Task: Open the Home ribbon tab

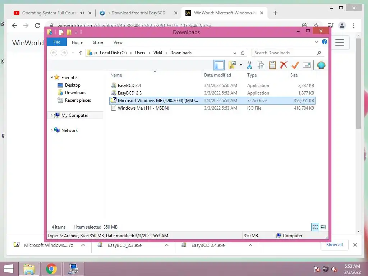Action: tap(77, 42)
